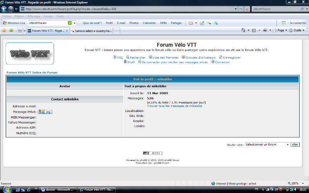Open the Fichier menu
309x193 pixels.
coord(7,16)
